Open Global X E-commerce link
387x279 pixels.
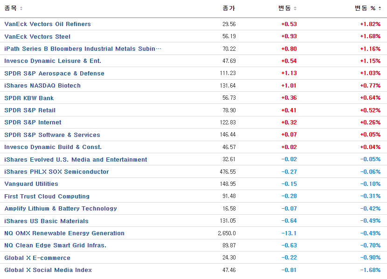37,258
